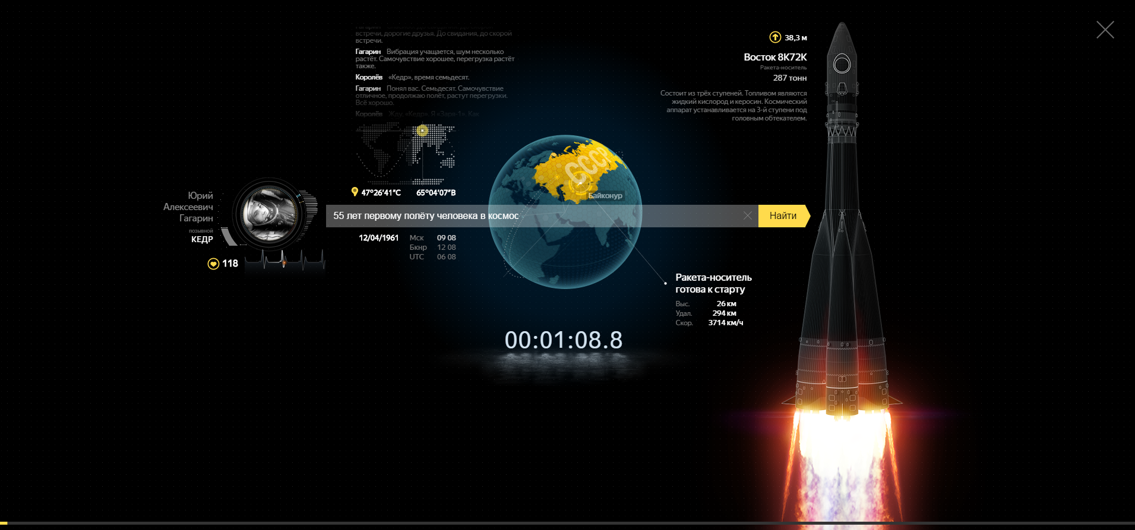This screenshot has width=1135, height=530.
Task: Open Yuri Gagarin's portrait thumbnail
Action: click(268, 213)
